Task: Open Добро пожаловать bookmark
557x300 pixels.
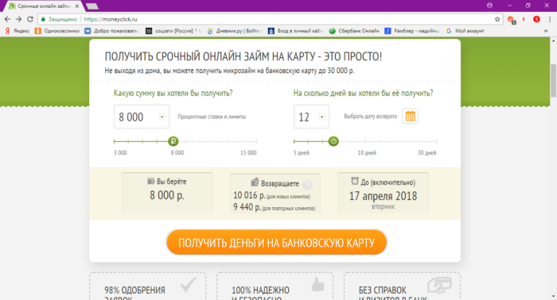Action: point(111,31)
